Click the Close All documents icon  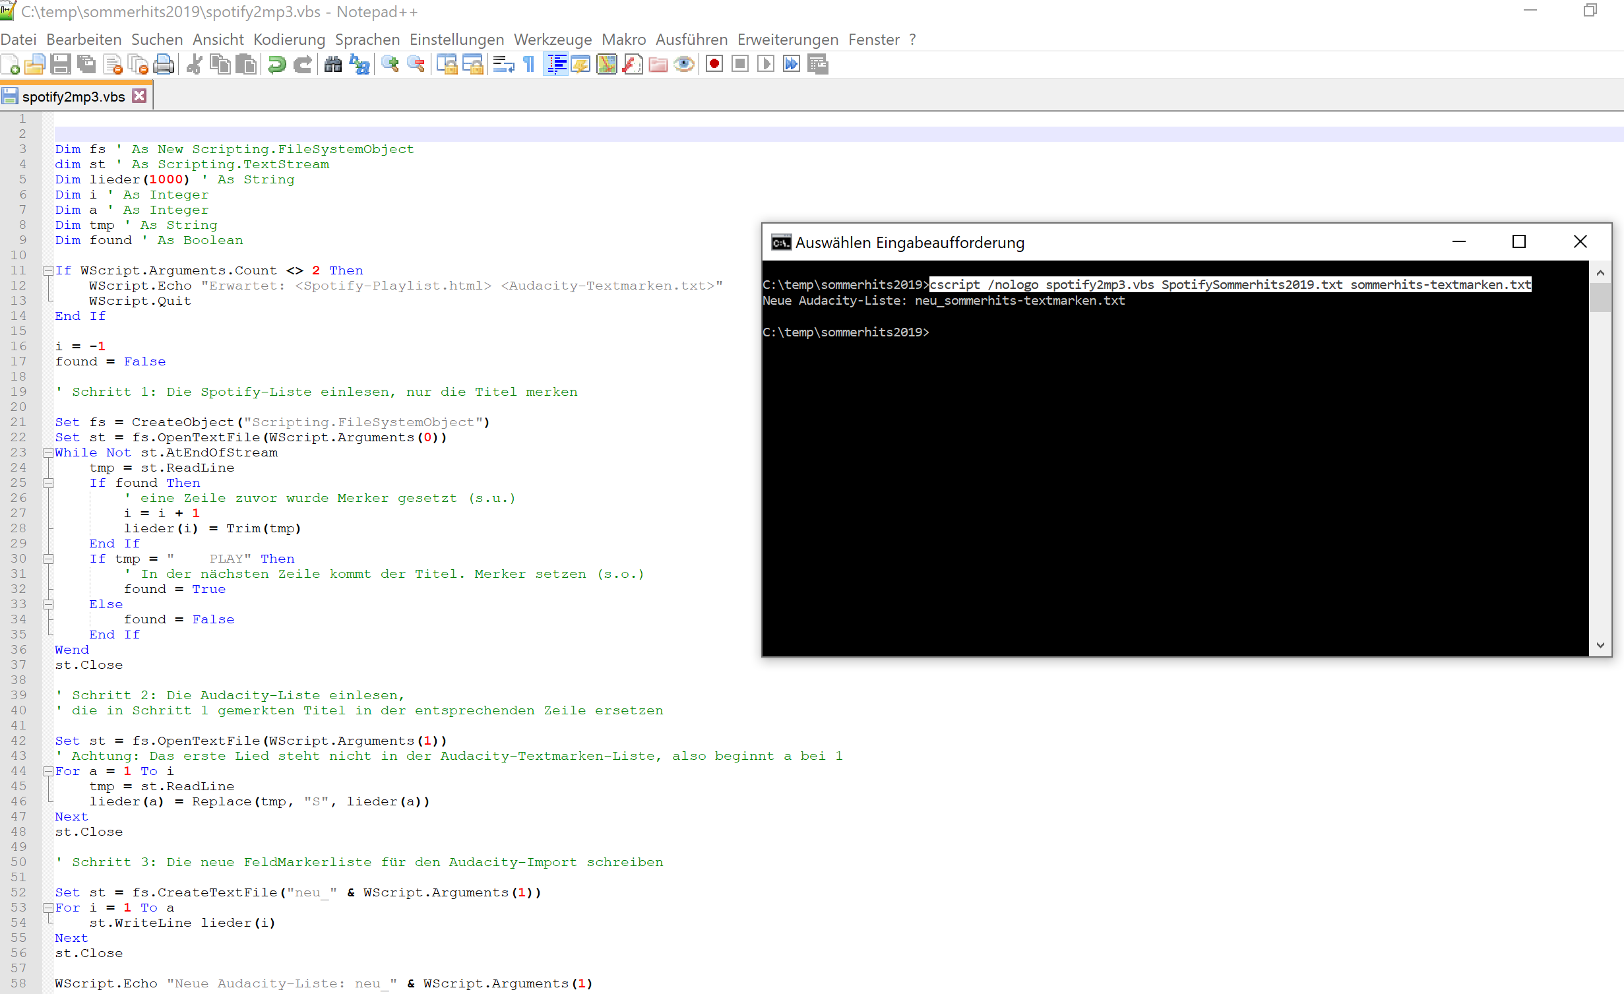click(x=139, y=64)
